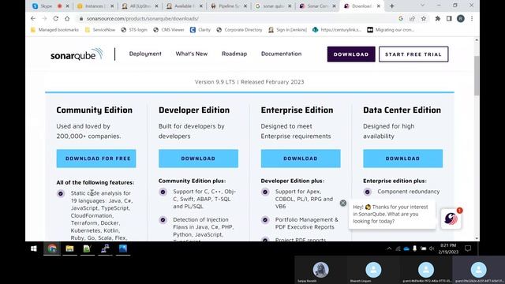Image resolution: width=505 pixels, height=284 pixels.
Task: Click check icon beside Support for C, C++
Action: (163, 192)
